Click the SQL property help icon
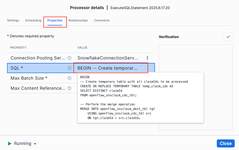239x150 pixels. [x=69, y=68]
